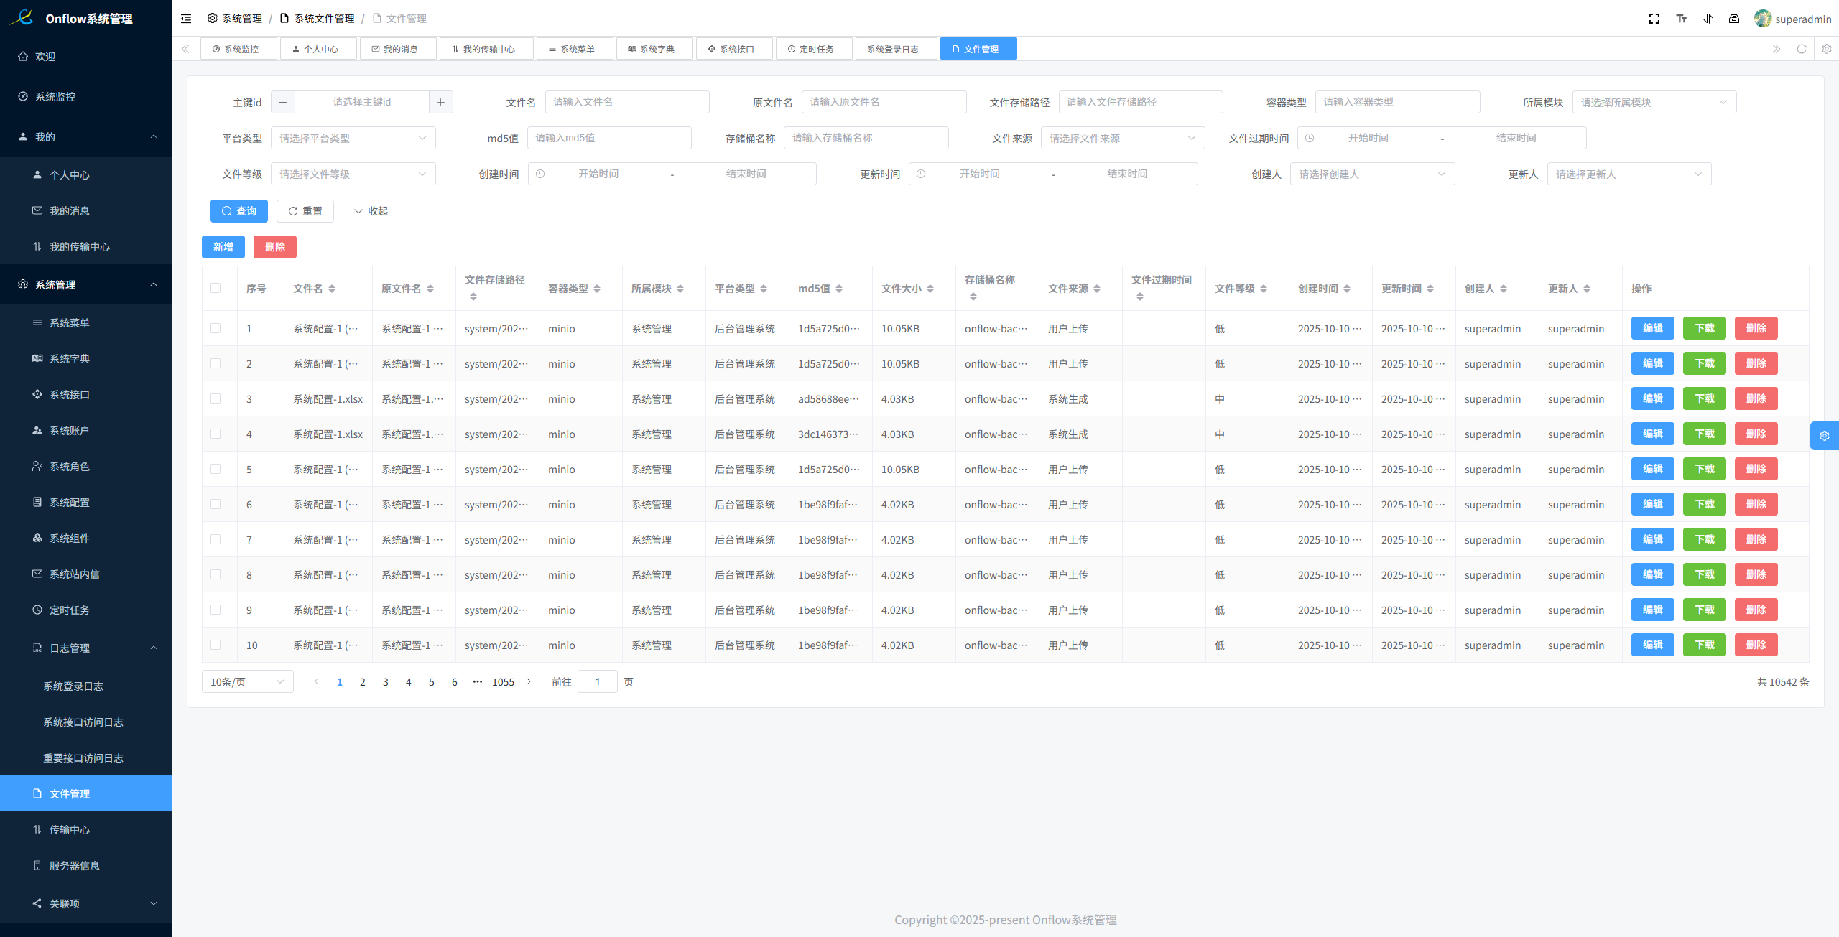Open the font size settings icon
The width and height of the screenshot is (1839, 937).
(x=1681, y=19)
